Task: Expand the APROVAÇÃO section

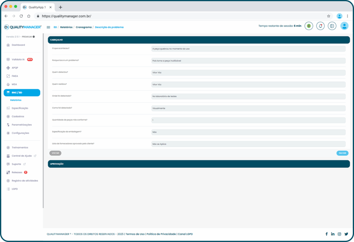Action: click(199, 164)
